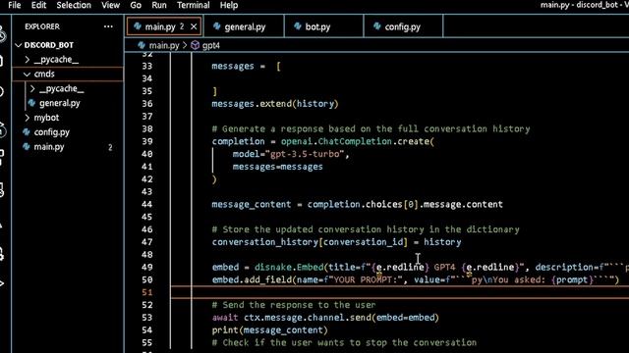Click "message_content" on line 44

pos(252,205)
